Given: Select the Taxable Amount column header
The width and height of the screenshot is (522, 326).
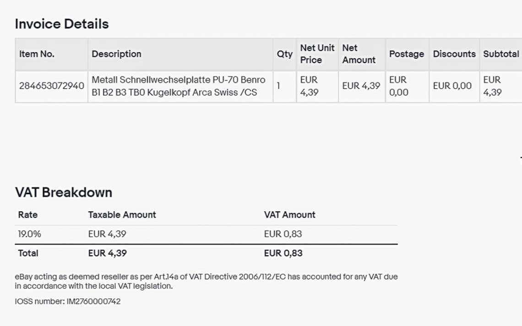Looking at the screenshot, I should point(122,215).
